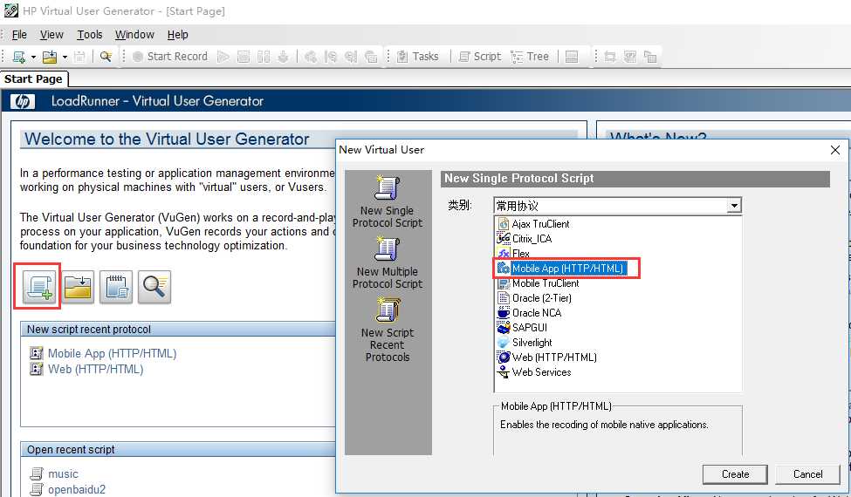The width and height of the screenshot is (851, 497).
Task: Click the HP logo in LoadRunner banner
Action: point(22,101)
